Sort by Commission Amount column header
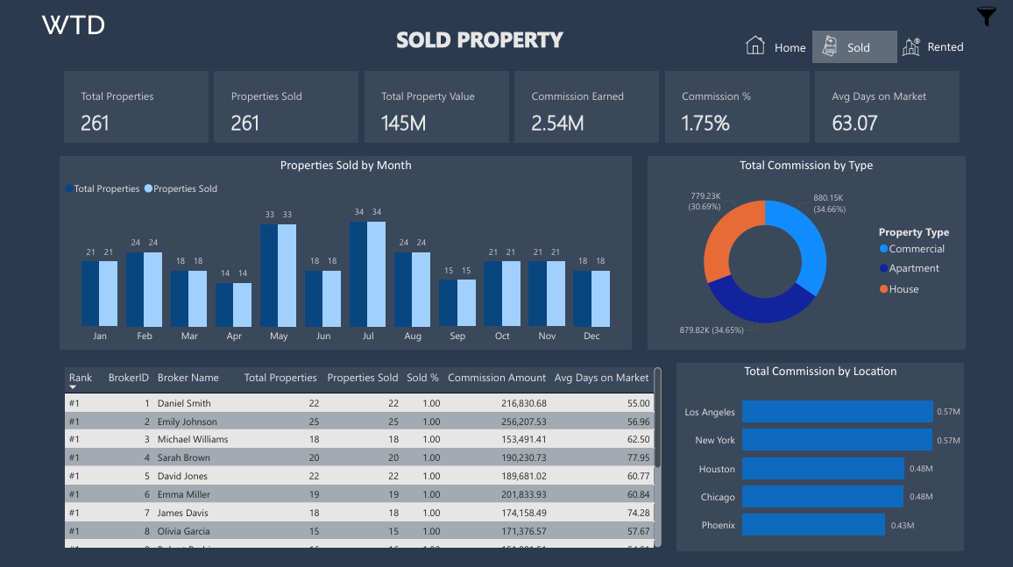 coord(497,378)
